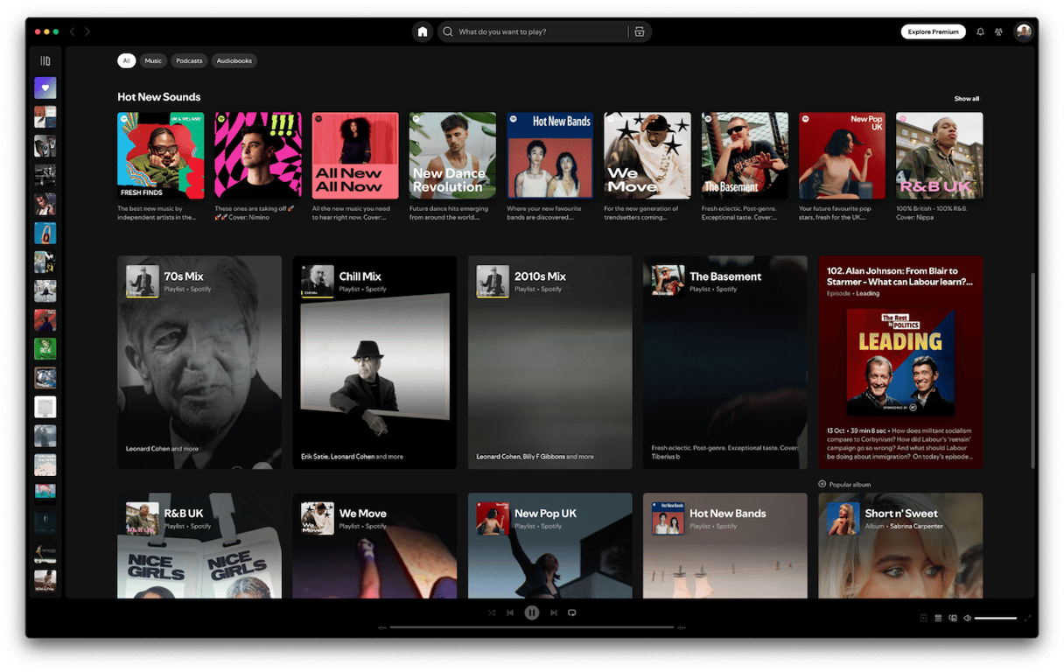Expand Your Library sidebar

[x=45, y=61]
